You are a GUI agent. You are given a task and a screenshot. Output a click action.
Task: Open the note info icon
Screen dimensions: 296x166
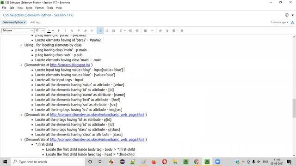tap(287, 15)
